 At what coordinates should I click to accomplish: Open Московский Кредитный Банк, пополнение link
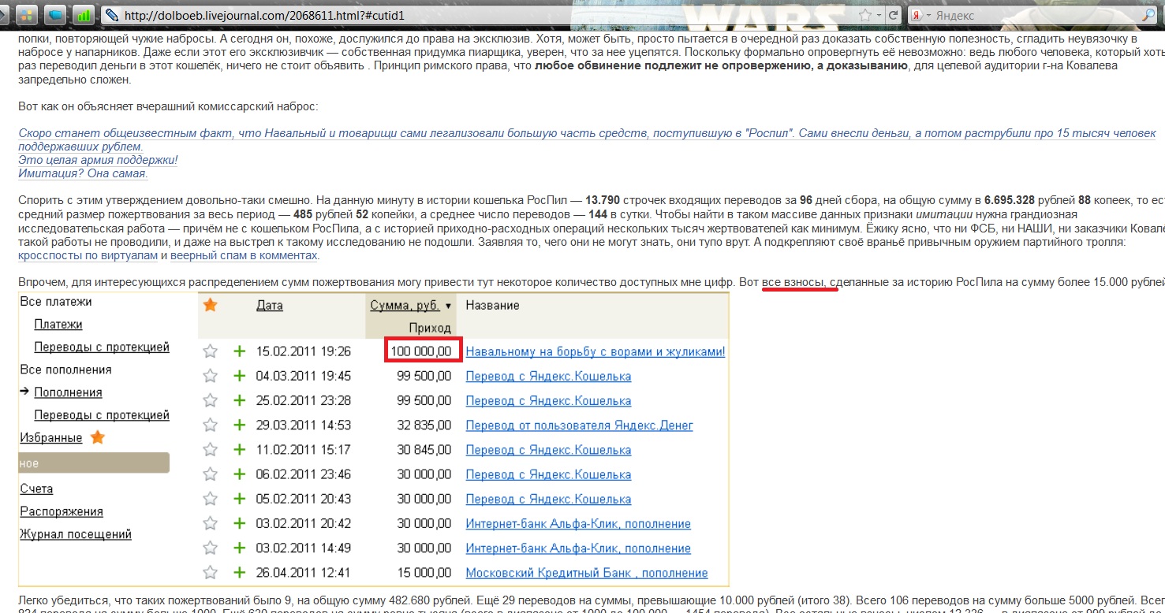click(587, 573)
